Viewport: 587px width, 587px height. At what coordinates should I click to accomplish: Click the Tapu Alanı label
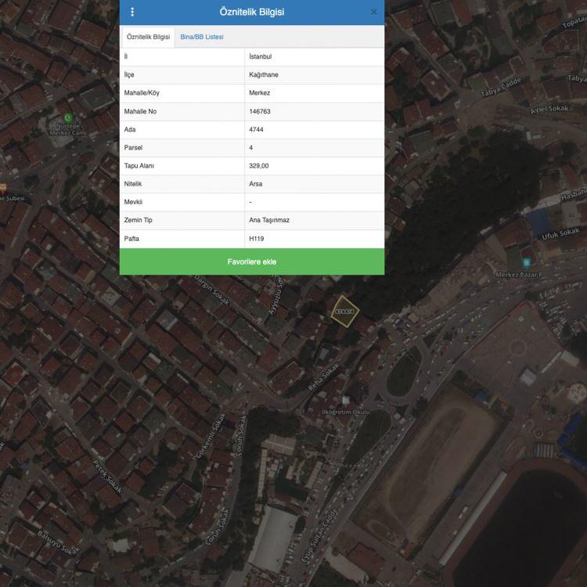139,166
